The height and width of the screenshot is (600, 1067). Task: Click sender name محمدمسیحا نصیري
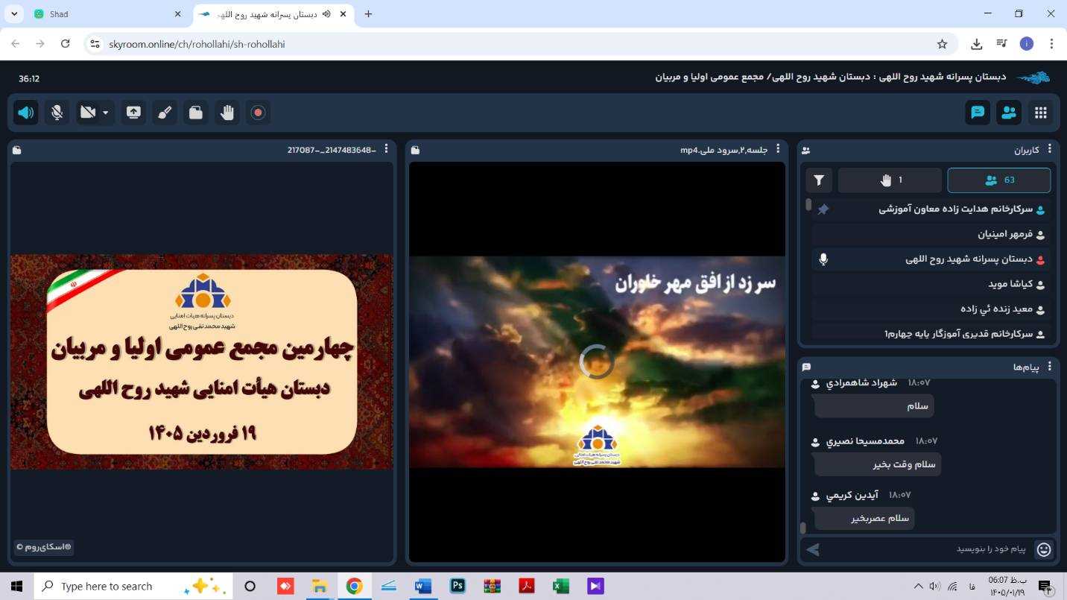(865, 441)
